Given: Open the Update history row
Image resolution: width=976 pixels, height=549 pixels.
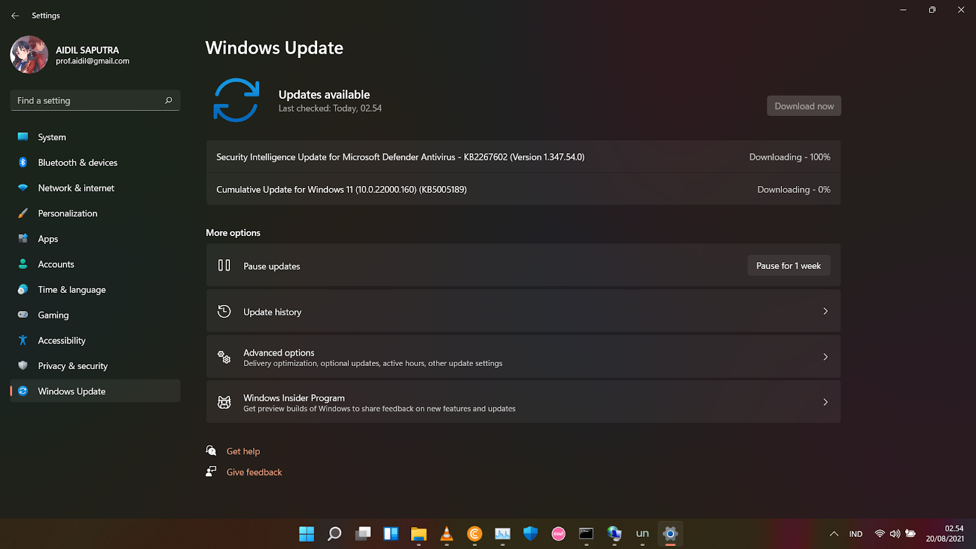Looking at the screenshot, I should tap(523, 311).
